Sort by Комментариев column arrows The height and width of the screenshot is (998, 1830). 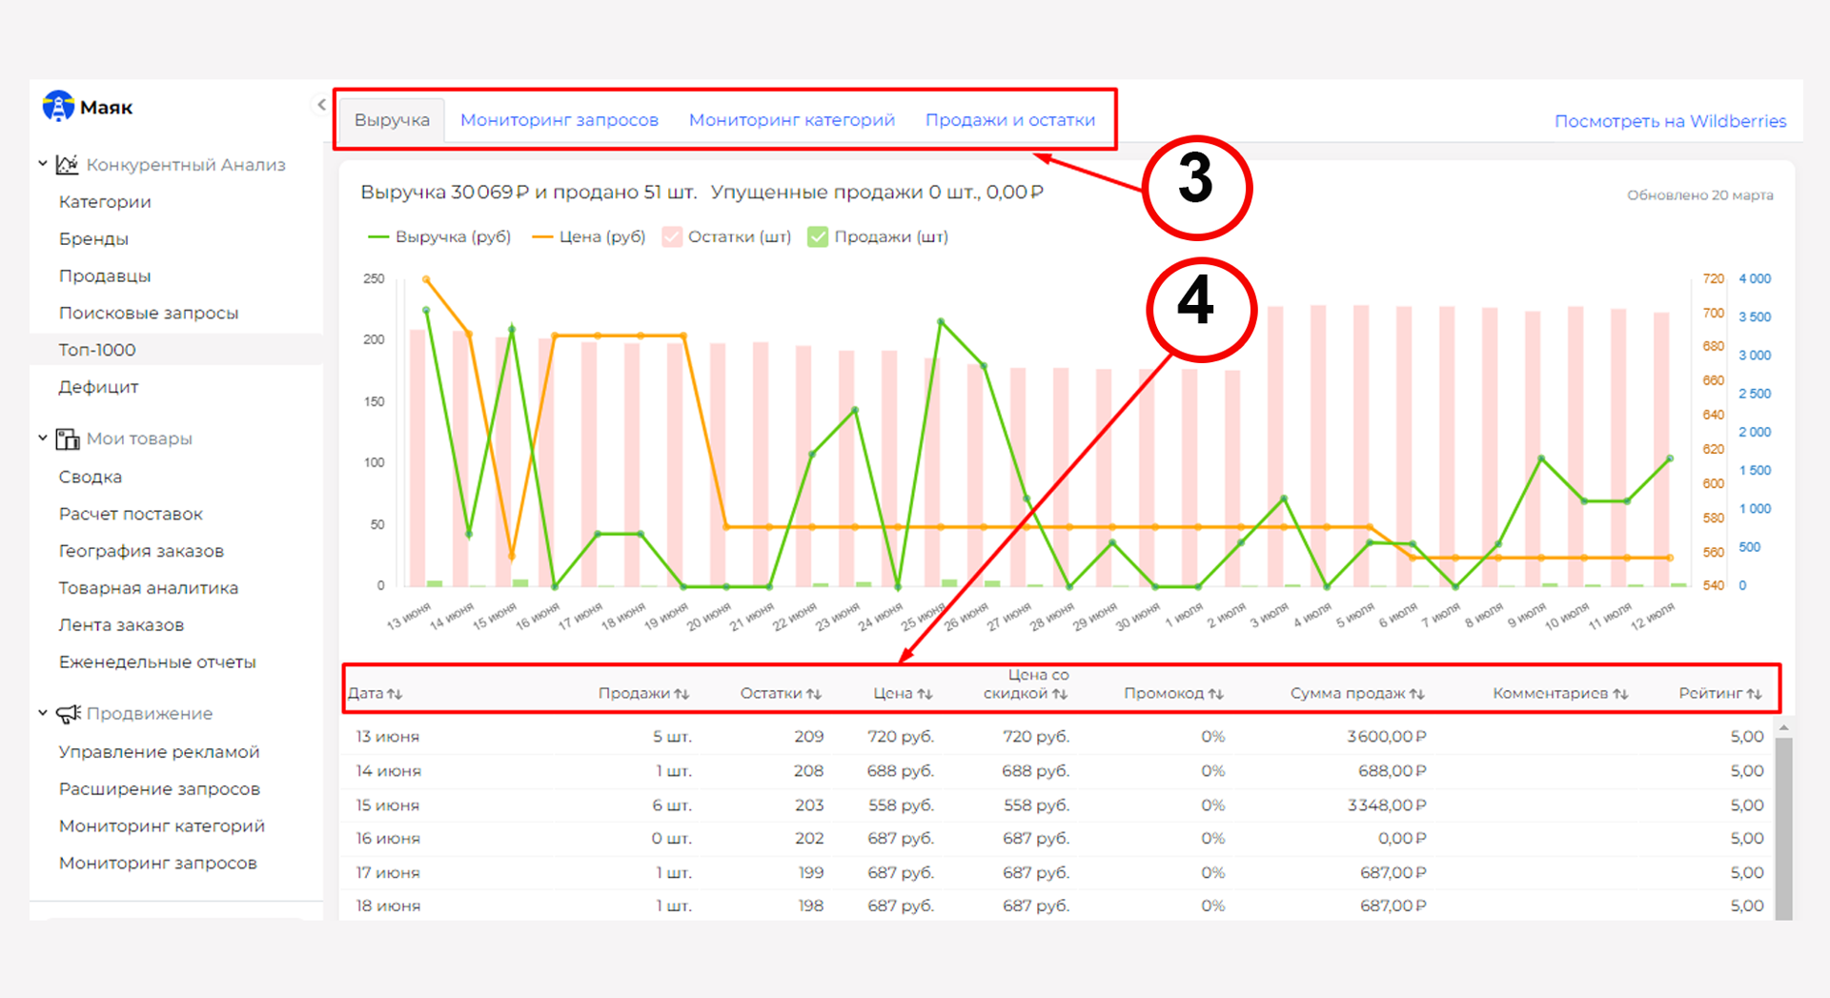click(x=1620, y=694)
